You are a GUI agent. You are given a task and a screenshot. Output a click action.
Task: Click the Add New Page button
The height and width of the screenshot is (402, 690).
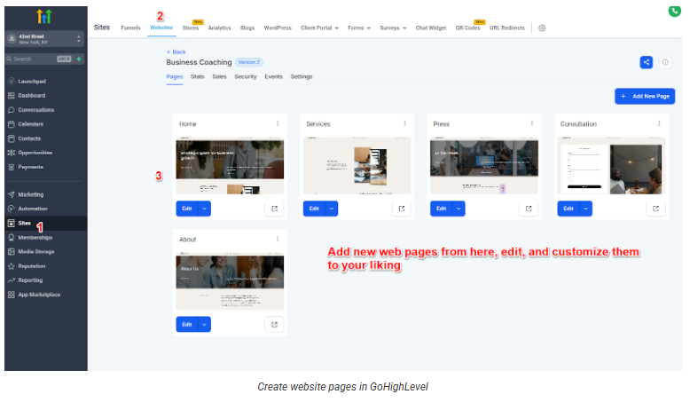(645, 97)
